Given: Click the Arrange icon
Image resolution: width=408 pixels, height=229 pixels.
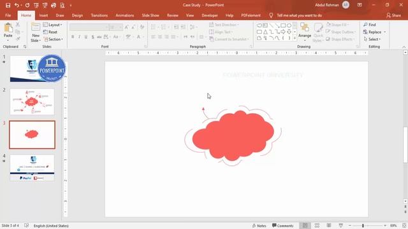Looking at the screenshot, I should coord(305,27).
